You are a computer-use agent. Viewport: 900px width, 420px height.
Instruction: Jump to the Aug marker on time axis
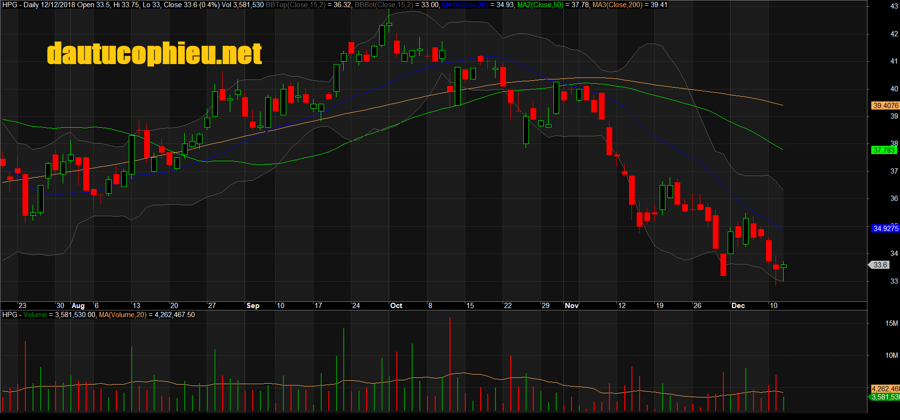tap(78, 306)
